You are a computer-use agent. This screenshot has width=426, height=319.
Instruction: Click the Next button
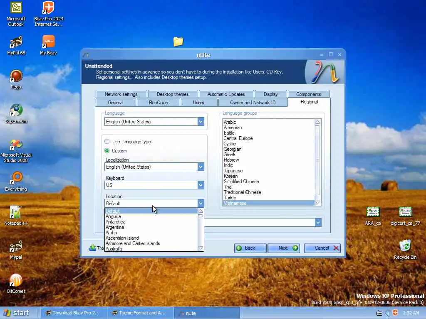(x=284, y=248)
